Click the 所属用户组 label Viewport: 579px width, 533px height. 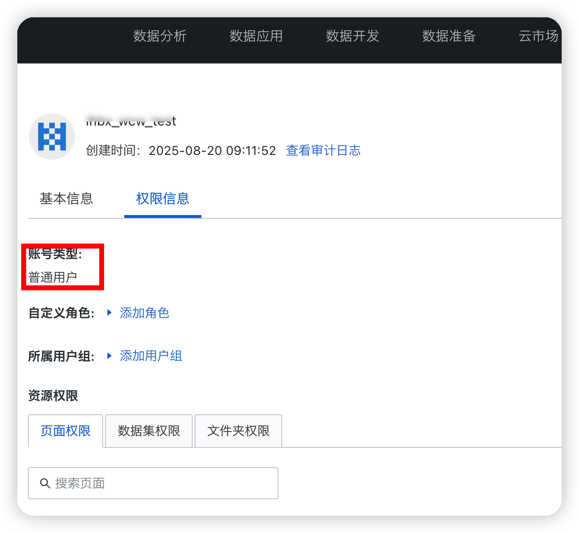(61, 356)
